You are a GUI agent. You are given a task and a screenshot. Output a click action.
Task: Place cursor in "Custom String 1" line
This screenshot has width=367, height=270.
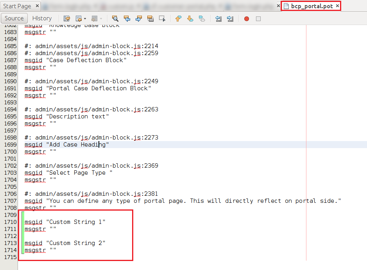[76, 222]
